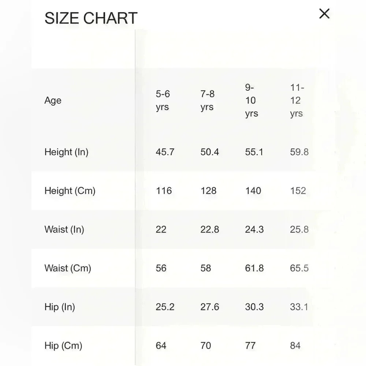Select the 5-6 yrs age column header
The height and width of the screenshot is (366, 366).
(163, 101)
